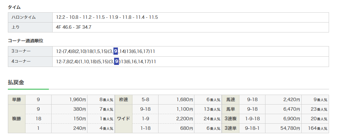Viewport: 342px width, 137px height.
Task: Click the 複勝 bet type cell
Action: [x=16, y=119]
